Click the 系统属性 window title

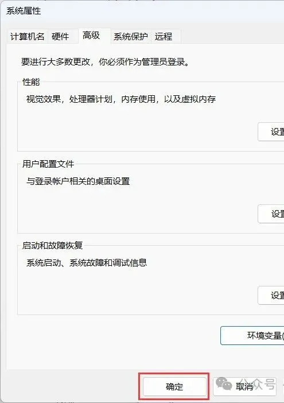tap(24, 11)
